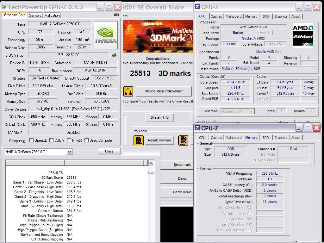Click the GPU-Z Close button
This screenshot has height=243, width=324.
[x=109, y=151]
